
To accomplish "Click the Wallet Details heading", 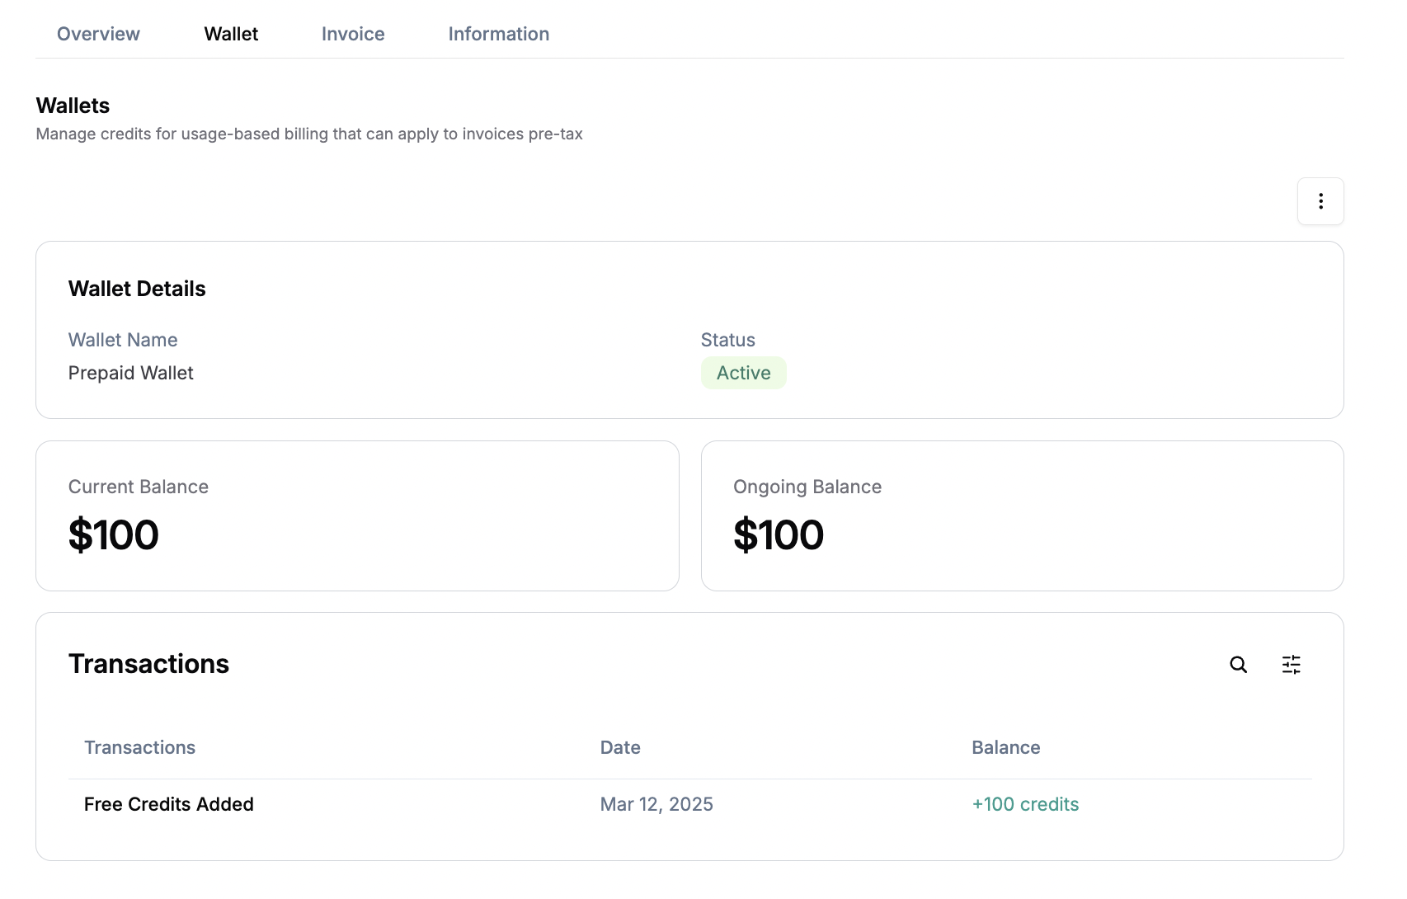I will tap(137, 289).
